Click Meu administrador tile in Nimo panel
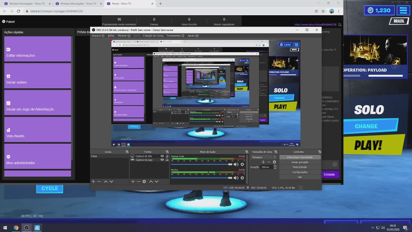Screen dimensions: 412x232 click(38, 156)
